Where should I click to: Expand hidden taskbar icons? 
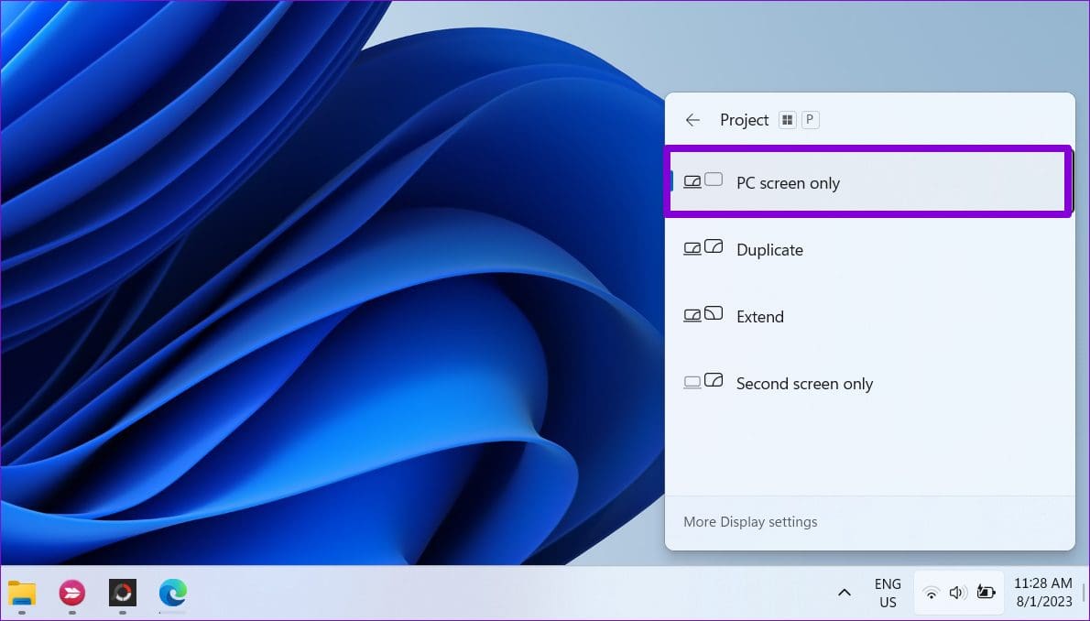(x=844, y=592)
